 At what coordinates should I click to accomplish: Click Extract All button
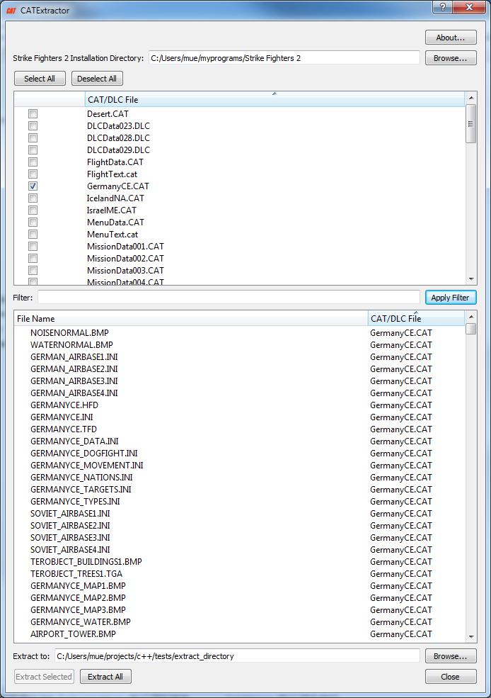pyautogui.click(x=105, y=677)
